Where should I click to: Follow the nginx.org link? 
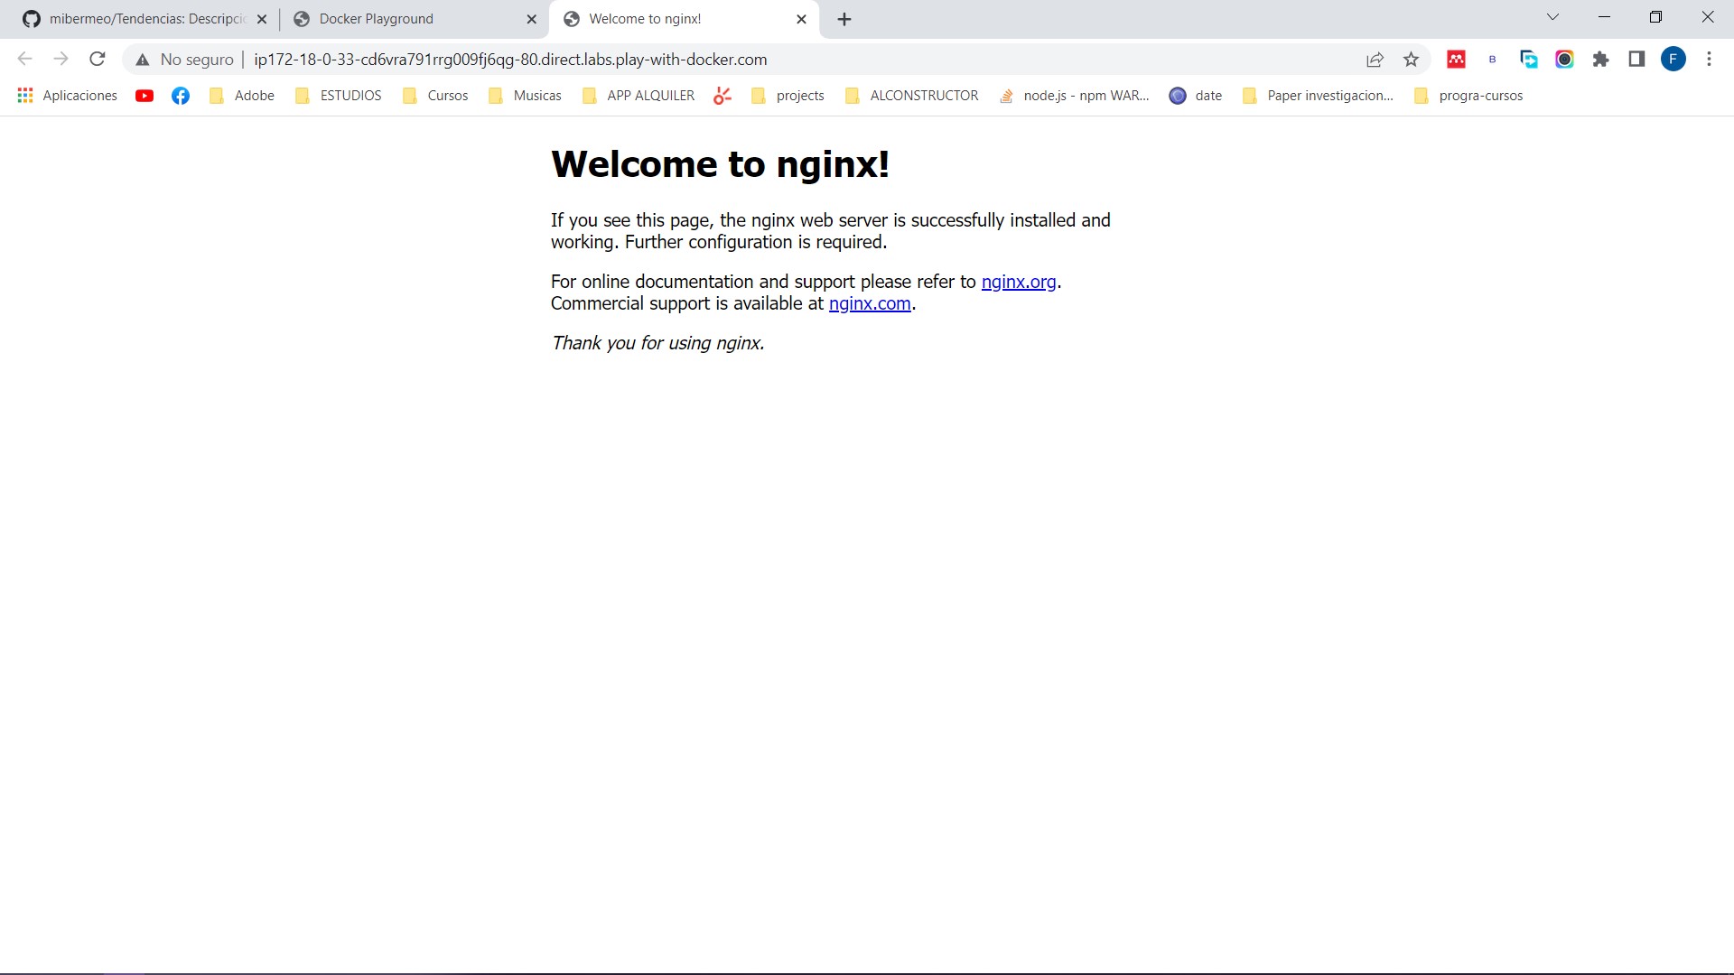[x=1018, y=282]
